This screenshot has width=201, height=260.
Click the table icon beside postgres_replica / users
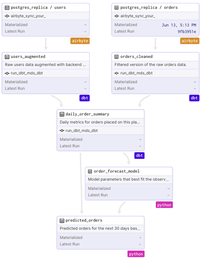tap(7, 8)
